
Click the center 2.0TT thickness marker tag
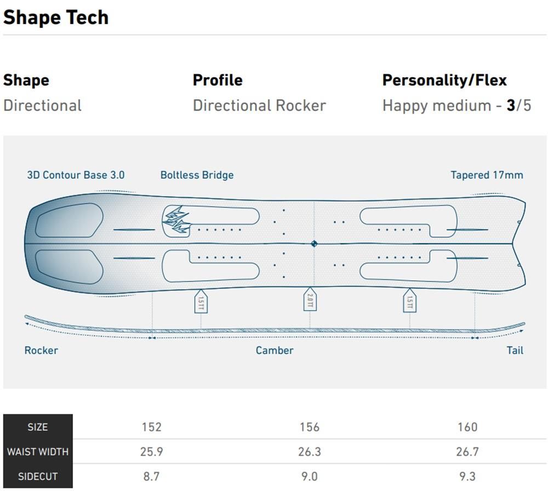(310, 299)
